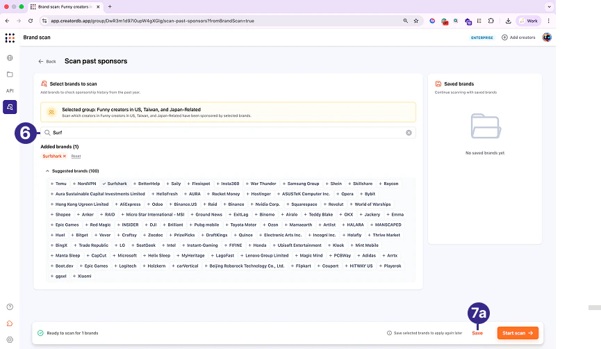Add Toyota Motor brand chip
This screenshot has width=601, height=349.
[240, 225]
